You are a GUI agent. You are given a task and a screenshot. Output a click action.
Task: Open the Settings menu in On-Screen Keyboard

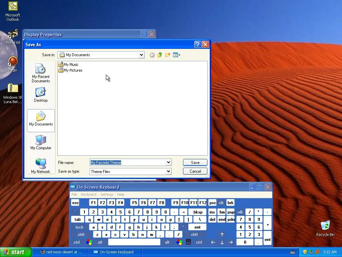pos(107,194)
